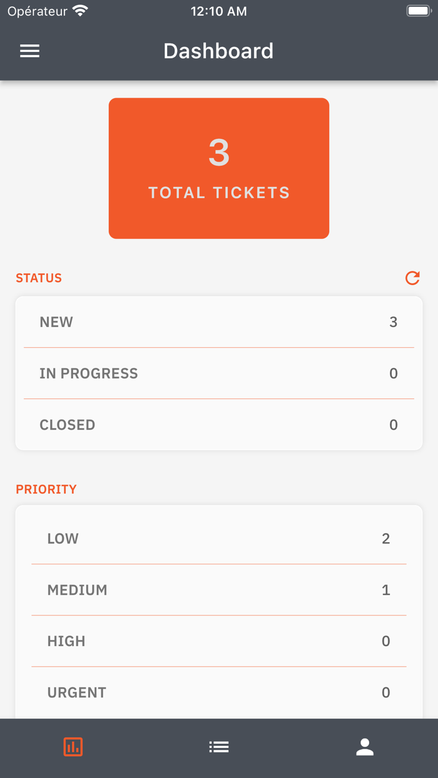Tap the PRIORITY section header
Image resolution: width=438 pixels, height=778 pixels.
click(46, 489)
